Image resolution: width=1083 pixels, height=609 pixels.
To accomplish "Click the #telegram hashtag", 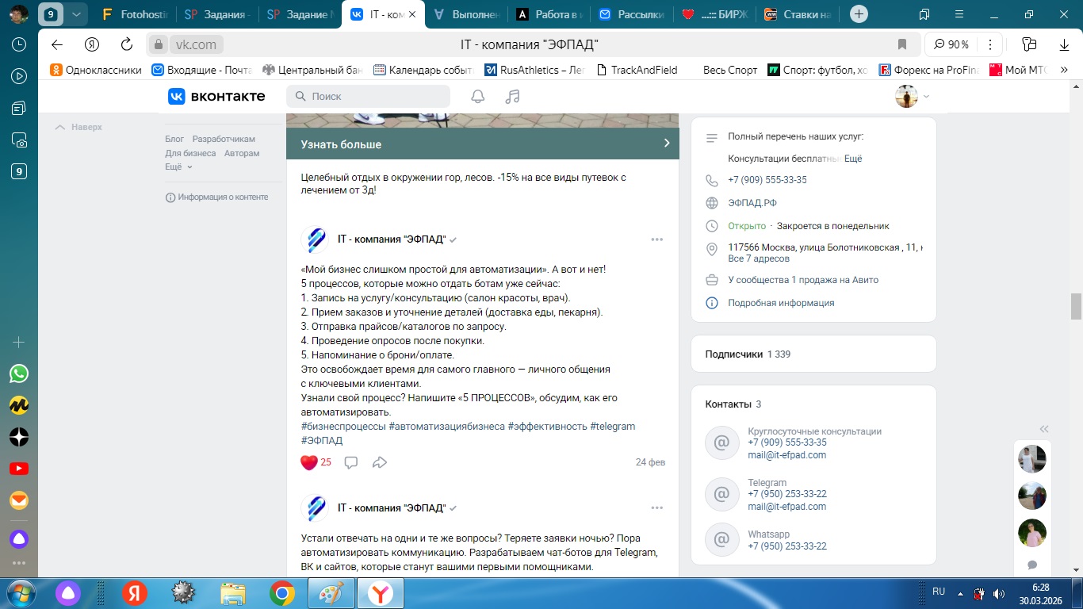I will pos(613,427).
